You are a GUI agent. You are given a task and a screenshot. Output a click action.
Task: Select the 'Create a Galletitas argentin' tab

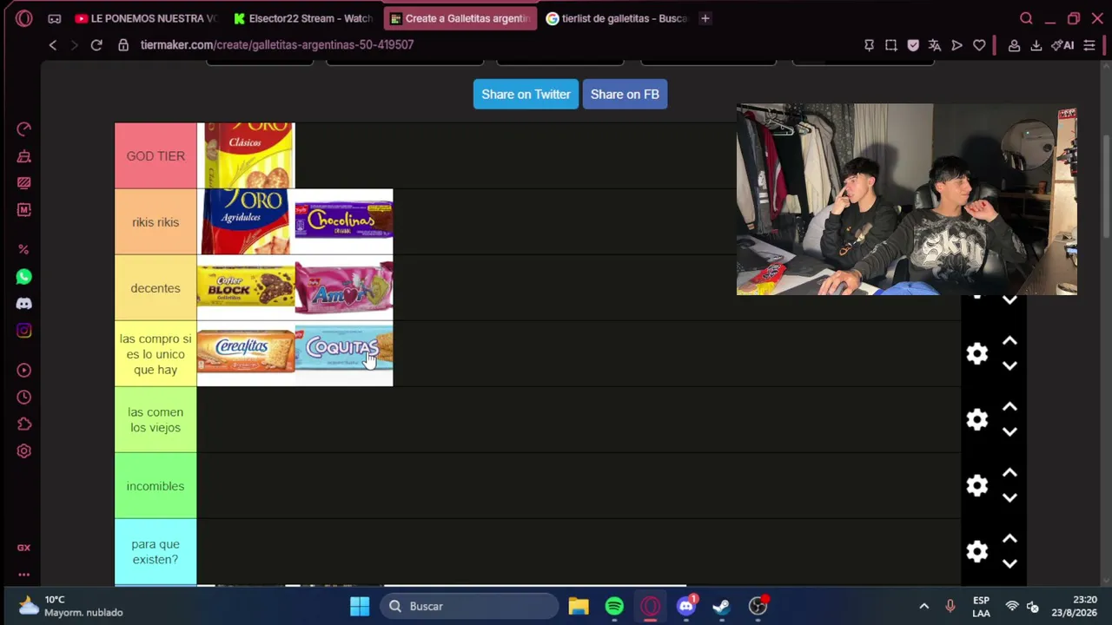[460, 18]
